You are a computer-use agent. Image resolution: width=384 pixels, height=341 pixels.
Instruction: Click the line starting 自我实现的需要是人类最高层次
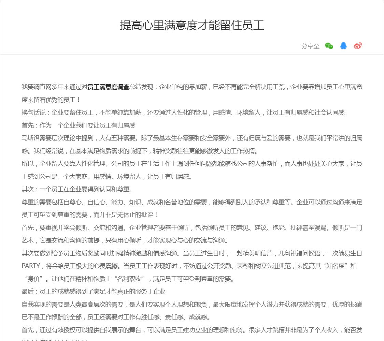192,304
